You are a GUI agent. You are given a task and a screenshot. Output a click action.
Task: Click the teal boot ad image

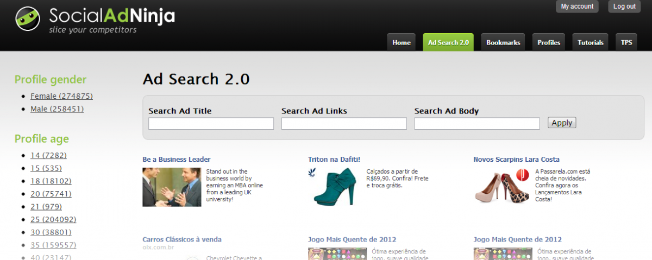pos(334,187)
